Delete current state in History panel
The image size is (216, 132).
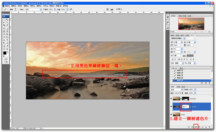pos(209,83)
